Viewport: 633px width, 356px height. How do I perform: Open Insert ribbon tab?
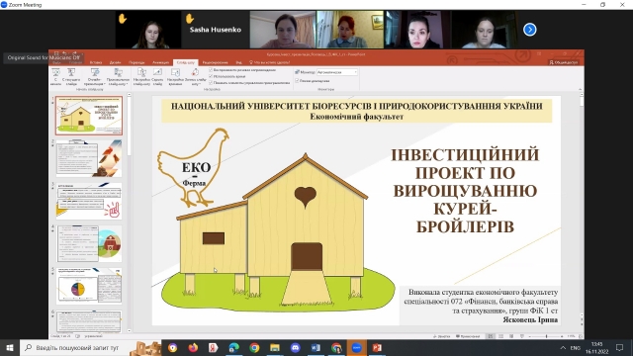point(96,62)
